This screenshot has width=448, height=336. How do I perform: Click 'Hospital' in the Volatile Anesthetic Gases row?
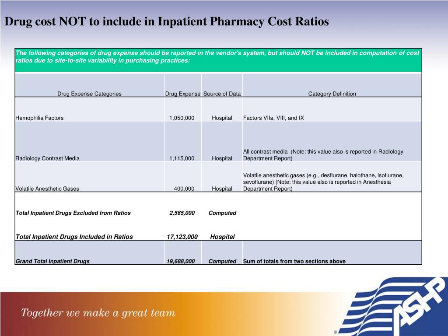222,189
